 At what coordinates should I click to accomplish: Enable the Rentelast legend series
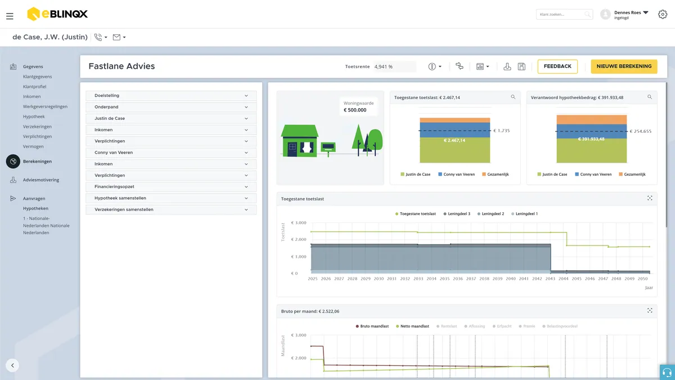click(447, 326)
